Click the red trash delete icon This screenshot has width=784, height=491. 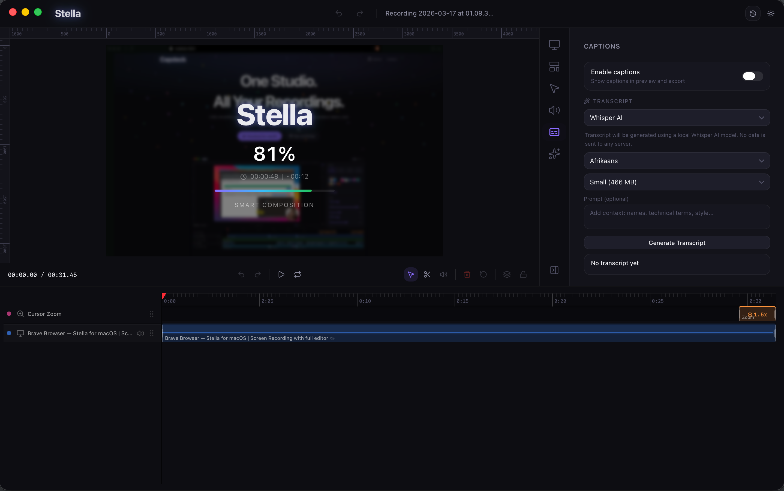click(x=467, y=274)
